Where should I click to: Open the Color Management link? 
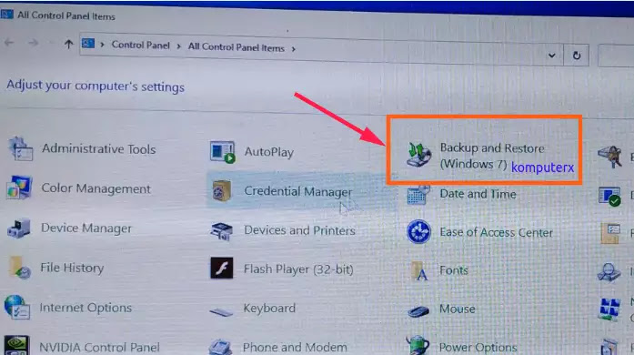pos(96,188)
